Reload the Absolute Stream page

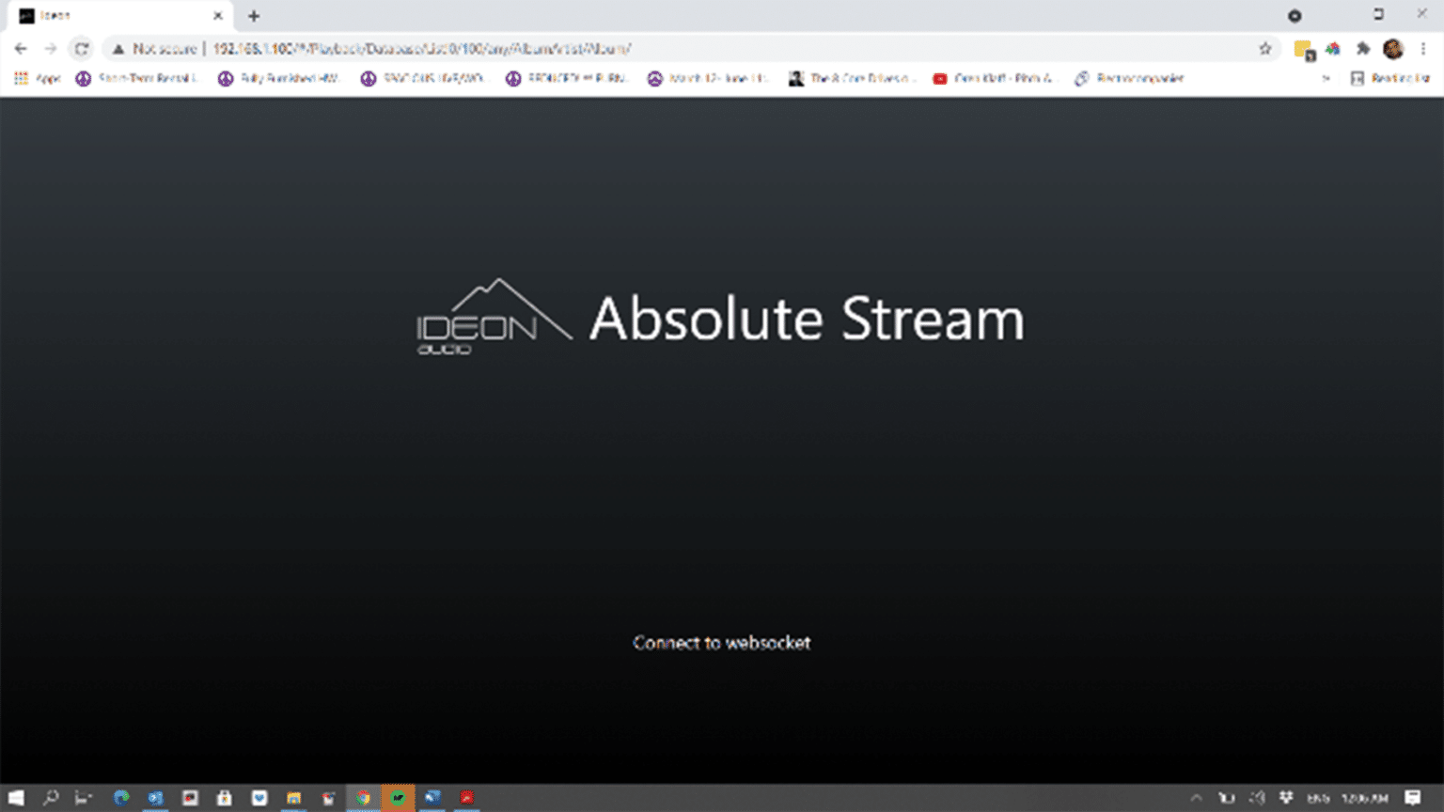[83, 48]
